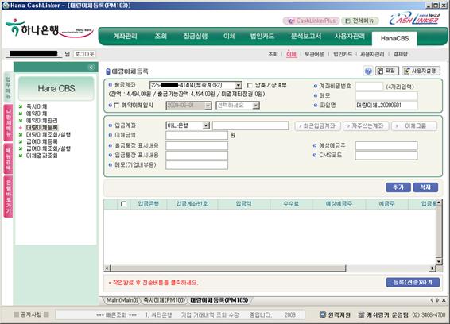This screenshot has width=450, height=324.
Task: Select 급여이체조회/실행 in sidebar
Action: coord(48,148)
